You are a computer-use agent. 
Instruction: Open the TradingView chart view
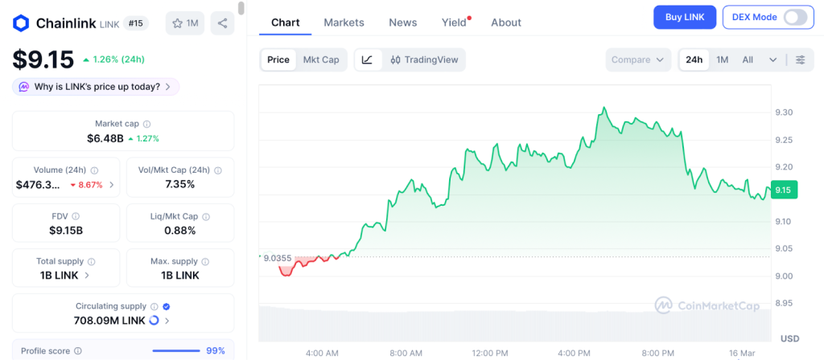coord(423,59)
